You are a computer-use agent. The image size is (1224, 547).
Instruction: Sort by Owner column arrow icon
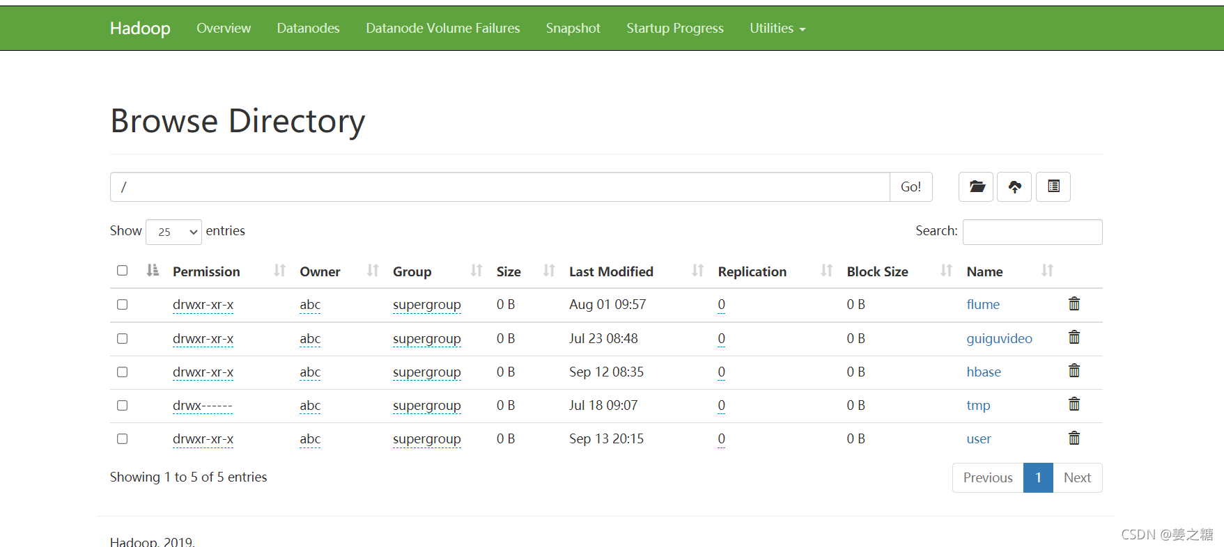coord(373,271)
